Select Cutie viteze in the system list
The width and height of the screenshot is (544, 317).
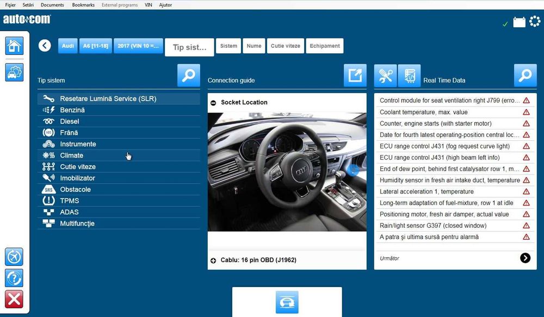coord(119,166)
